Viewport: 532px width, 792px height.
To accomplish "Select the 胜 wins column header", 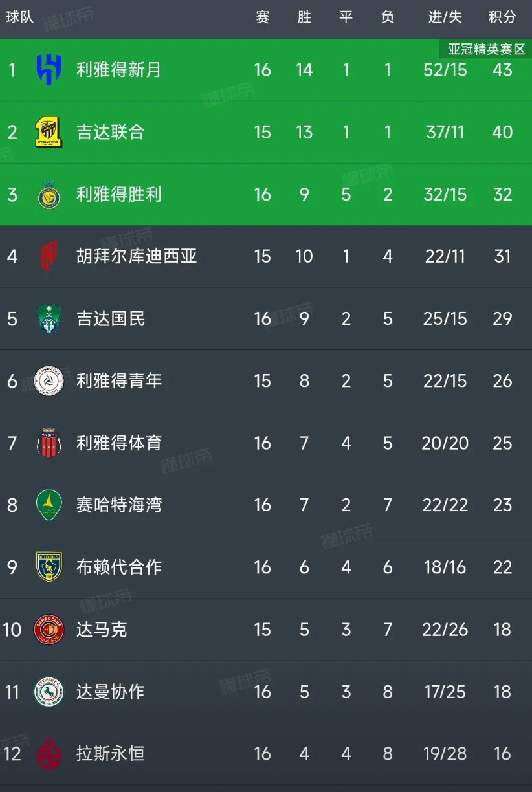I will point(304,17).
